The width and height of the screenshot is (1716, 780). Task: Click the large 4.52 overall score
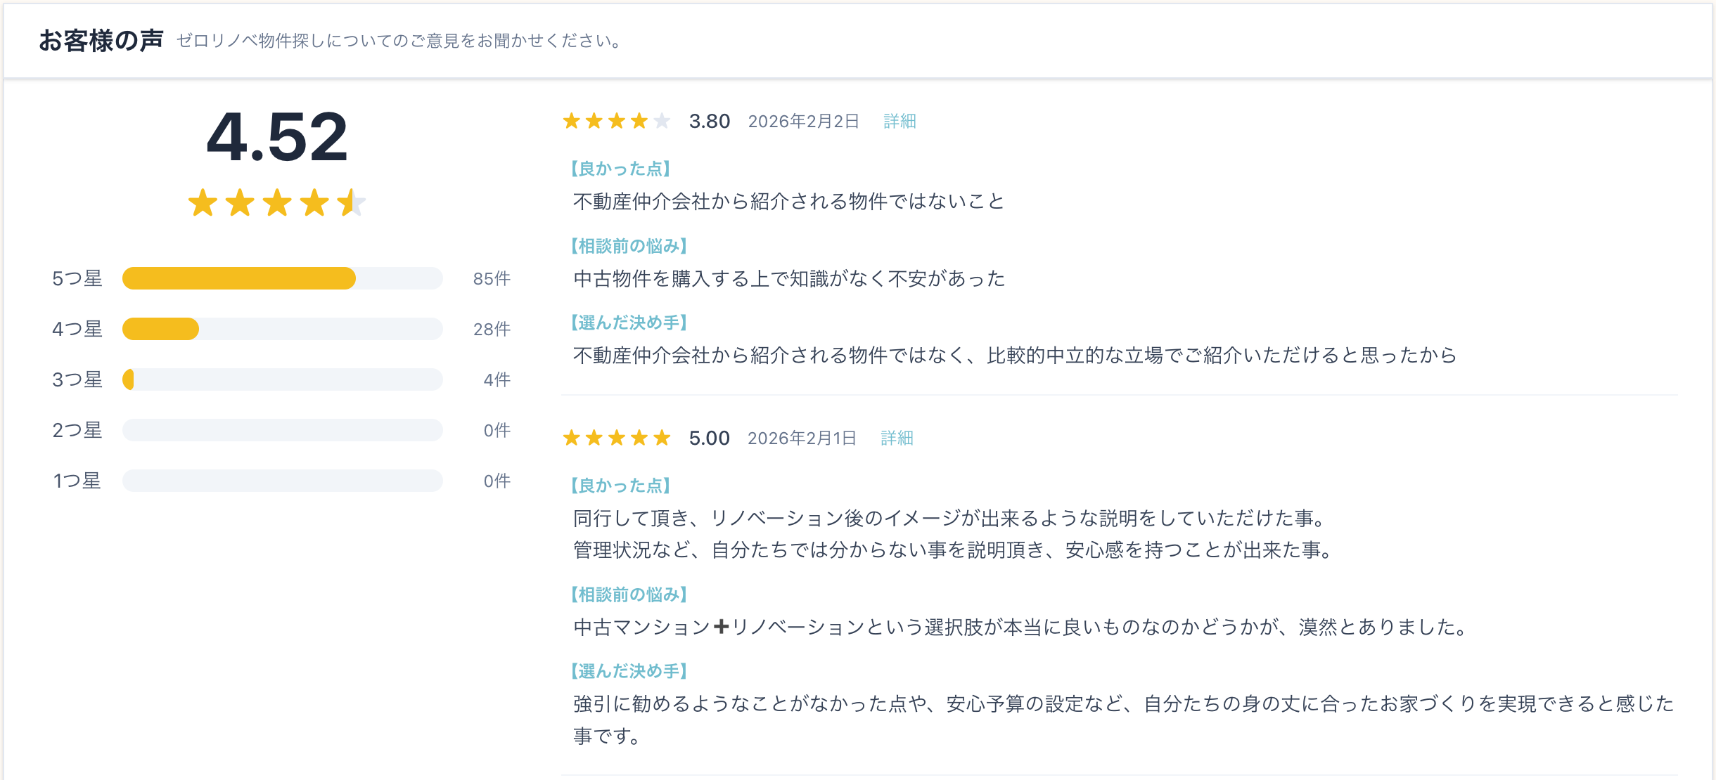coord(277,137)
